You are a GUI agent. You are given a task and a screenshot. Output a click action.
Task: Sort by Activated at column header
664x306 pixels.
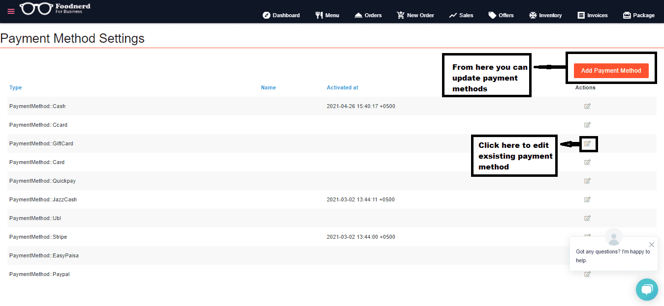[x=343, y=87]
